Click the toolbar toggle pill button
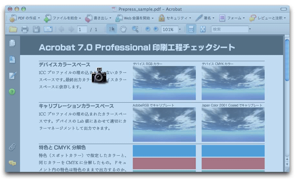 (x=283, y=9)
